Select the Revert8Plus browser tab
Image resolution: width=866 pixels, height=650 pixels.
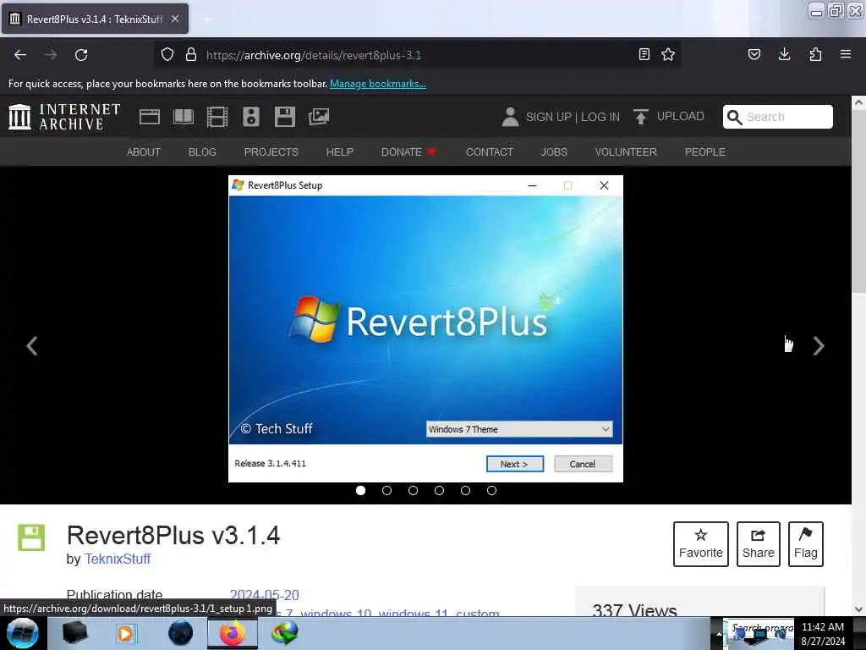pos(95,19)
